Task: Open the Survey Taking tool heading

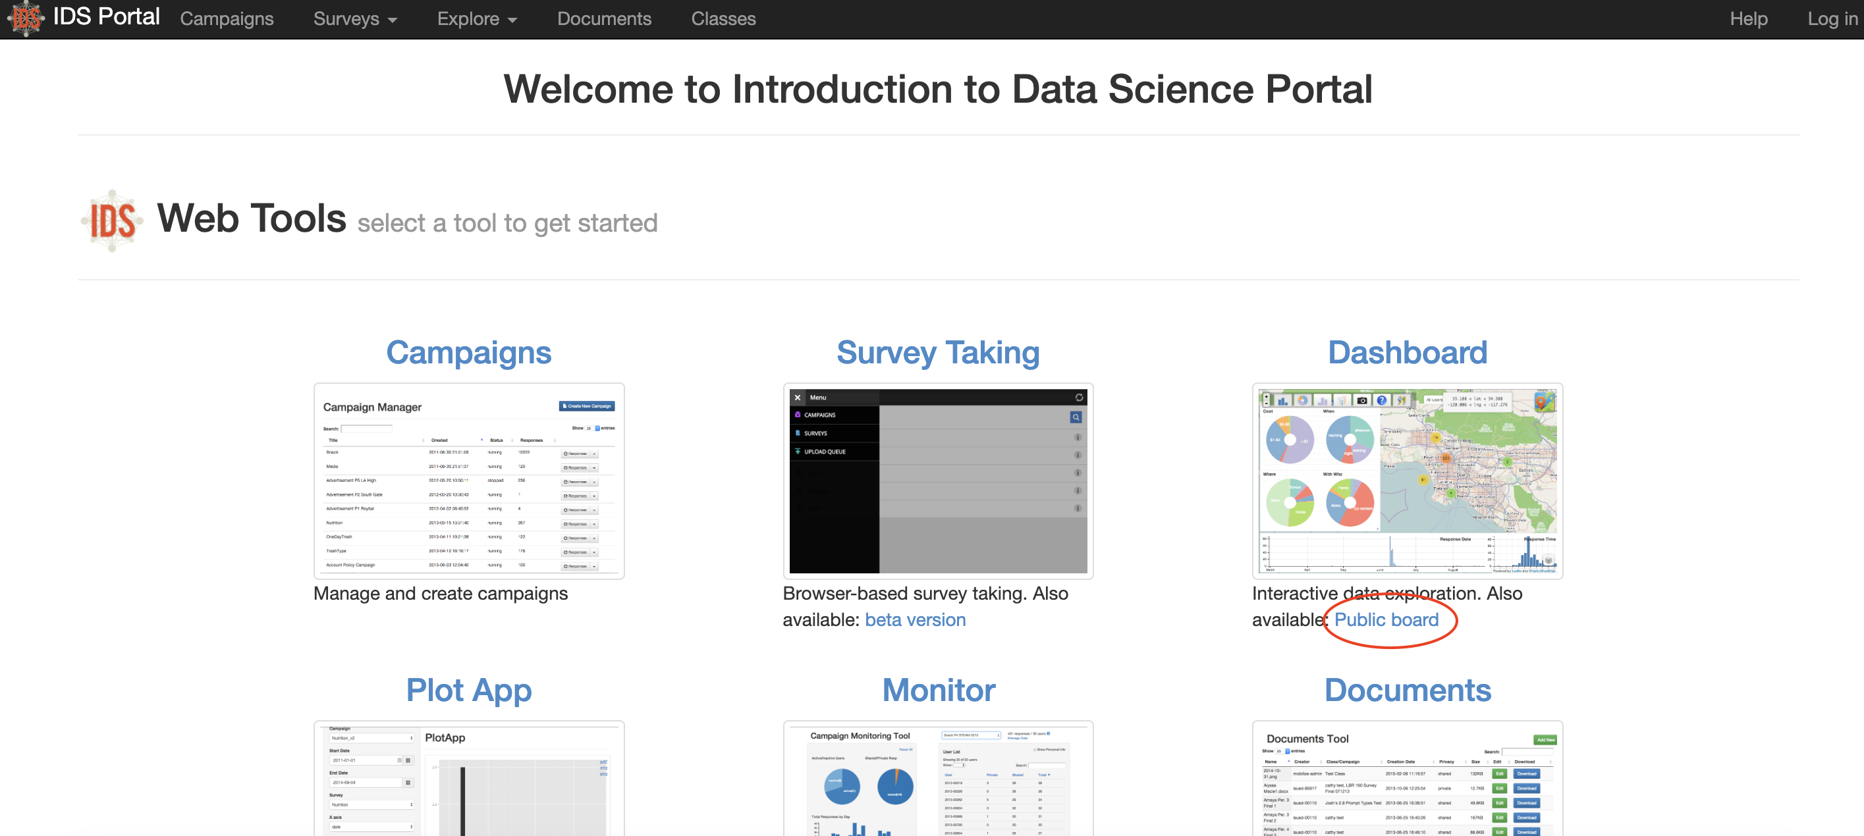Action: click(x=938, y=353)
